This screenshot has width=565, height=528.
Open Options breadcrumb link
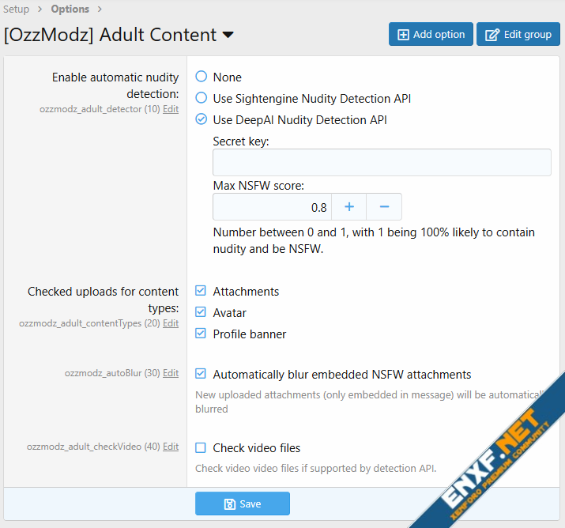[70, 9]
